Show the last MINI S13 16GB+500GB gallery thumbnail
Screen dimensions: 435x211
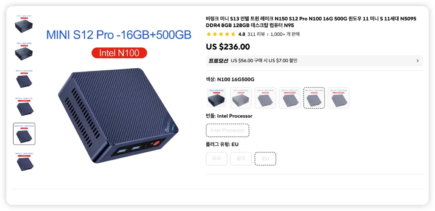(24, 161)
